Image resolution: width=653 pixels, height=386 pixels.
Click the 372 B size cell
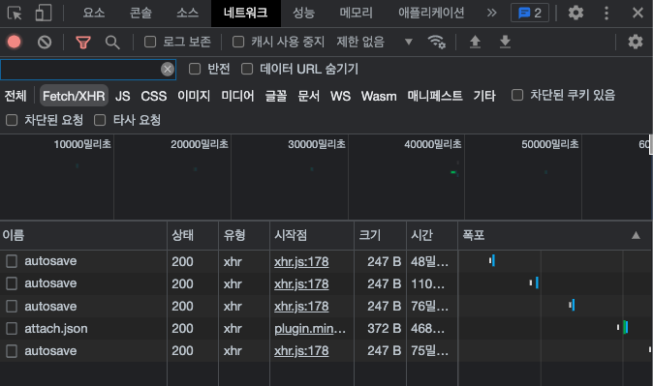coord(384,329)
